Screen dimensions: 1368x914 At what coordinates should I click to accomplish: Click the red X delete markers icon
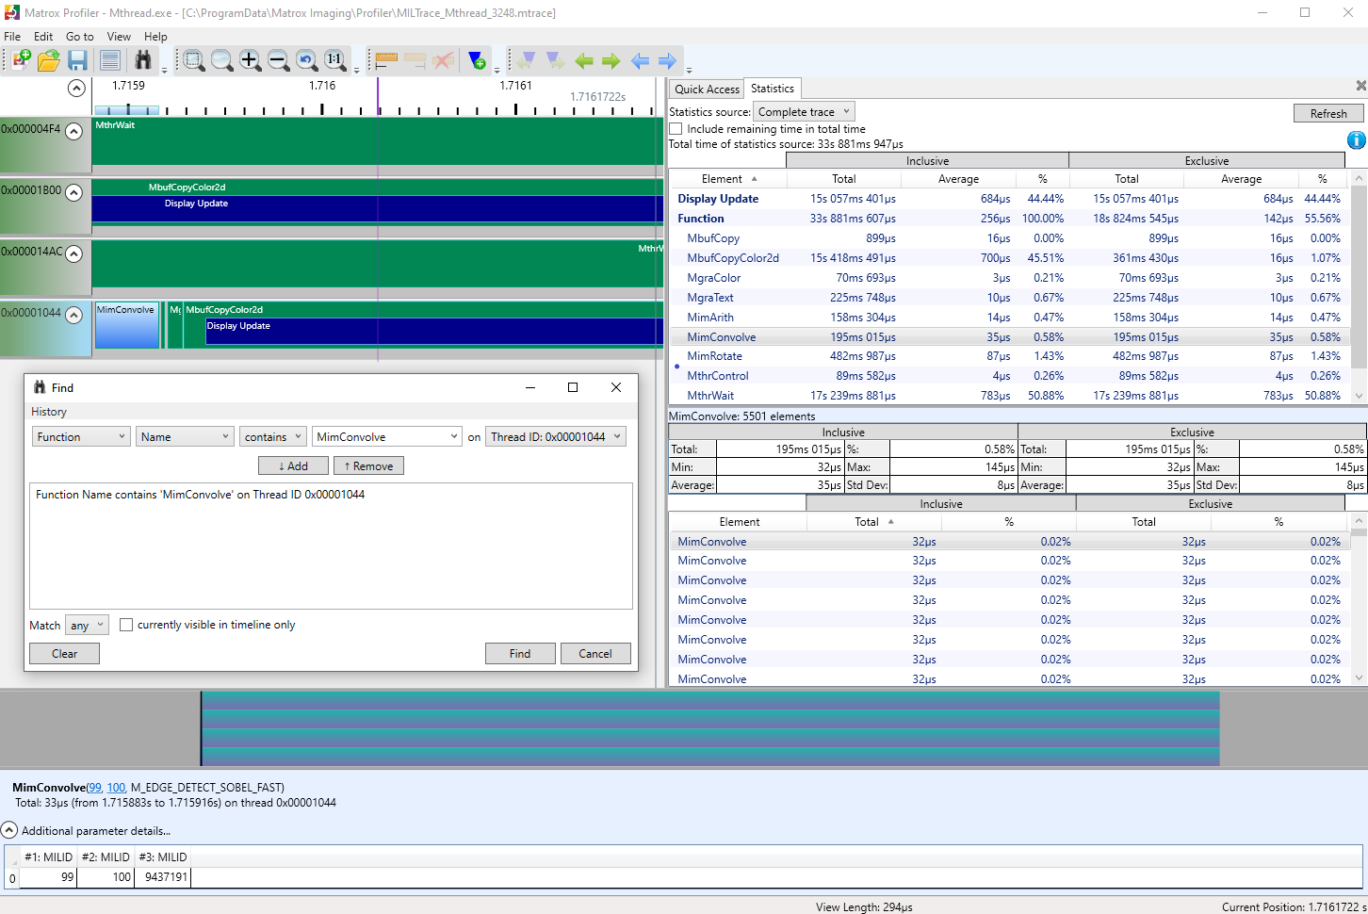443,60
